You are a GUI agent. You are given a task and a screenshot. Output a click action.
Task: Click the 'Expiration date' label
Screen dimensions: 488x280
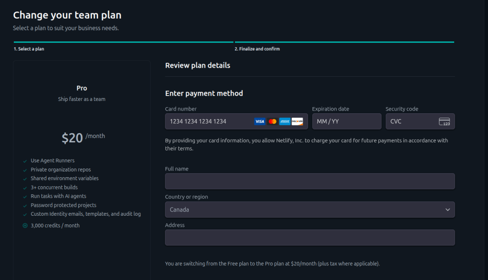331,109
